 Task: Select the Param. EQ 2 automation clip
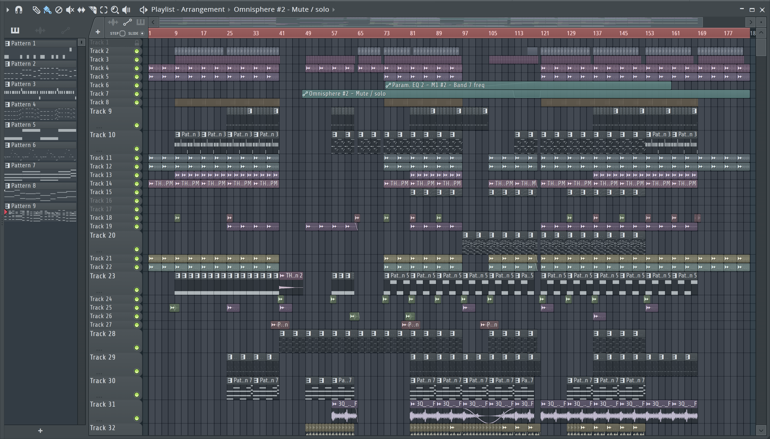528,85
